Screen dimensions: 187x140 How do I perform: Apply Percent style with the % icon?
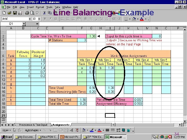[91, 19]
